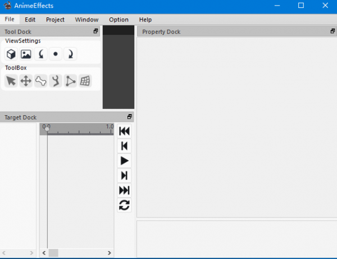
Task: Step back one frame
Action: point(124,146)
